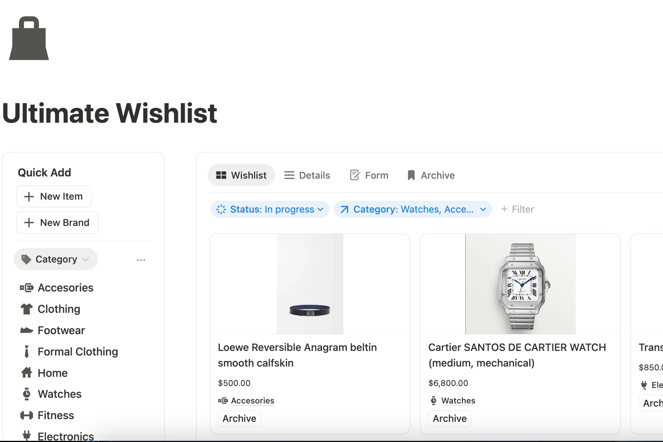Open the Status: In progress filter dropdown
Image resolution: width=663 pixels, height=442 pixels.
[x=270, y=209]
